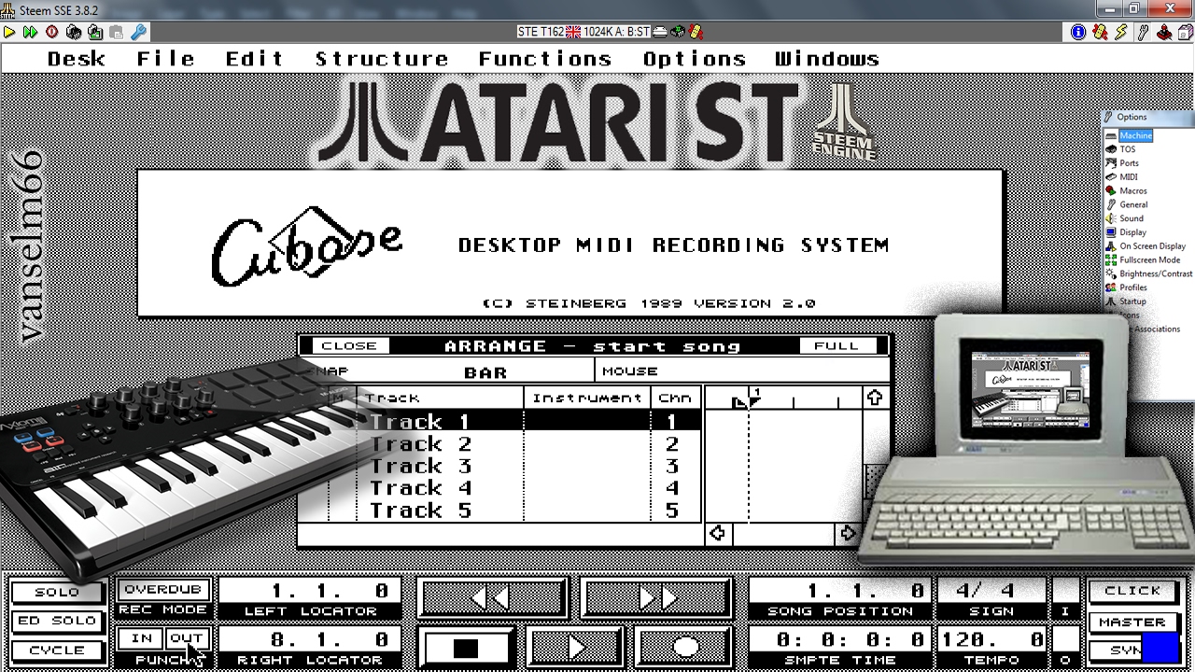
Task: Select Fullscreen Mode in Options list
Action: tap(1149, 260)
